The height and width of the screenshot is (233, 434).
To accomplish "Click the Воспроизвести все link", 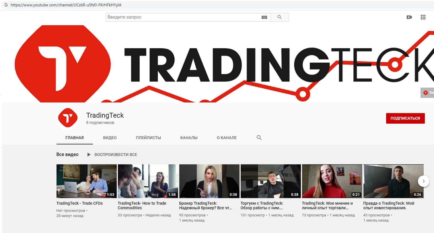I will 116,155.
